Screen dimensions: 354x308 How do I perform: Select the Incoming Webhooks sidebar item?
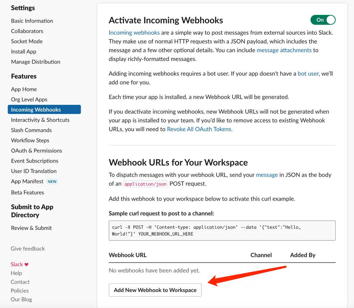(x=44, y=109)
